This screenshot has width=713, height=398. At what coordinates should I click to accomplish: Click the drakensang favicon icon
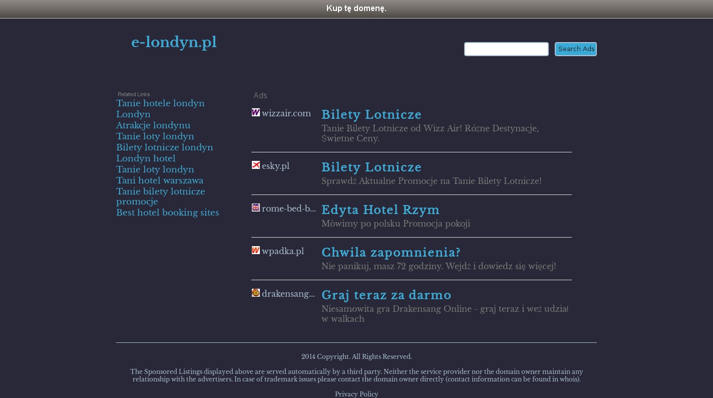coord(255,293)
